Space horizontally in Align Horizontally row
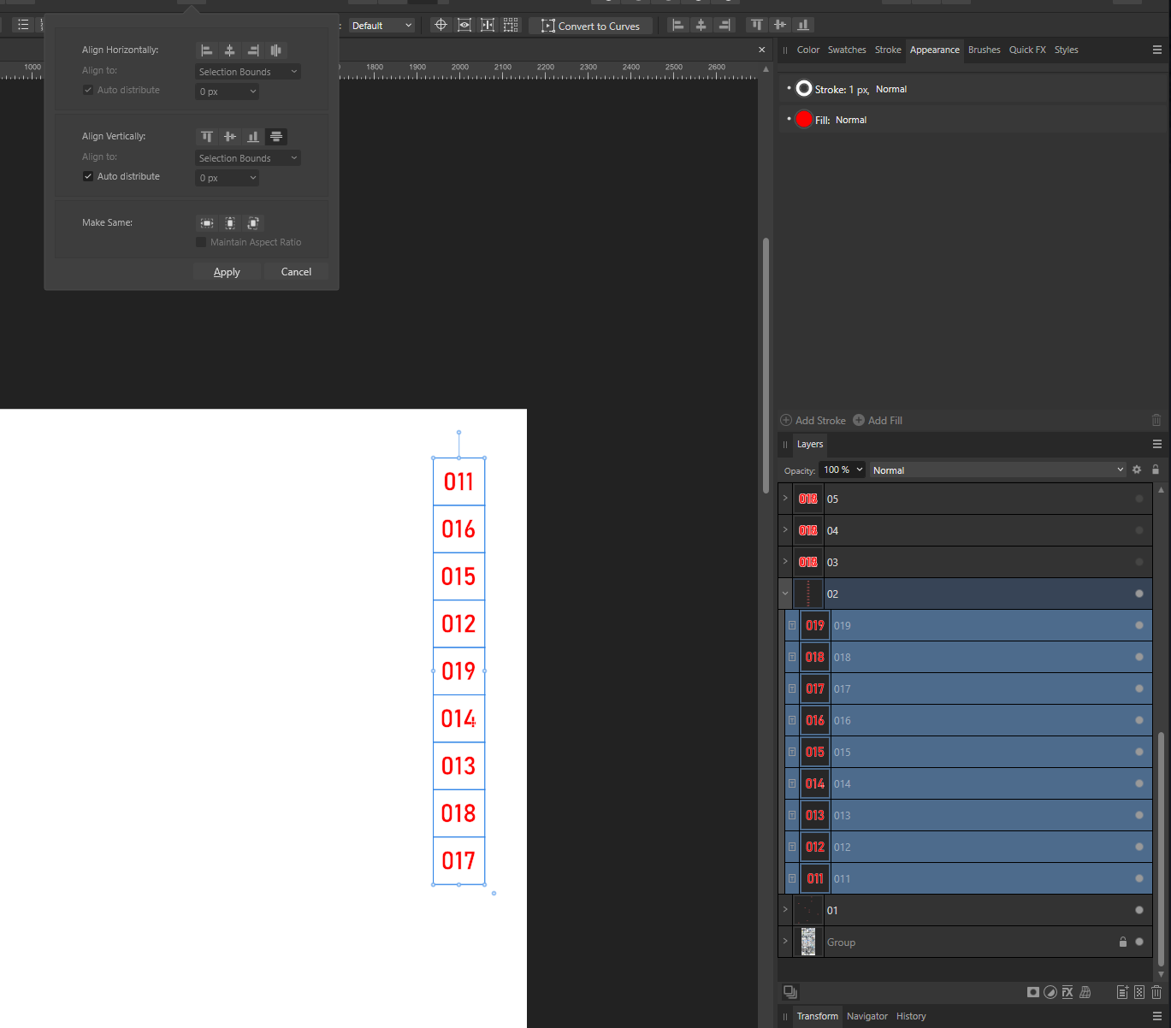 click(276, 50)
